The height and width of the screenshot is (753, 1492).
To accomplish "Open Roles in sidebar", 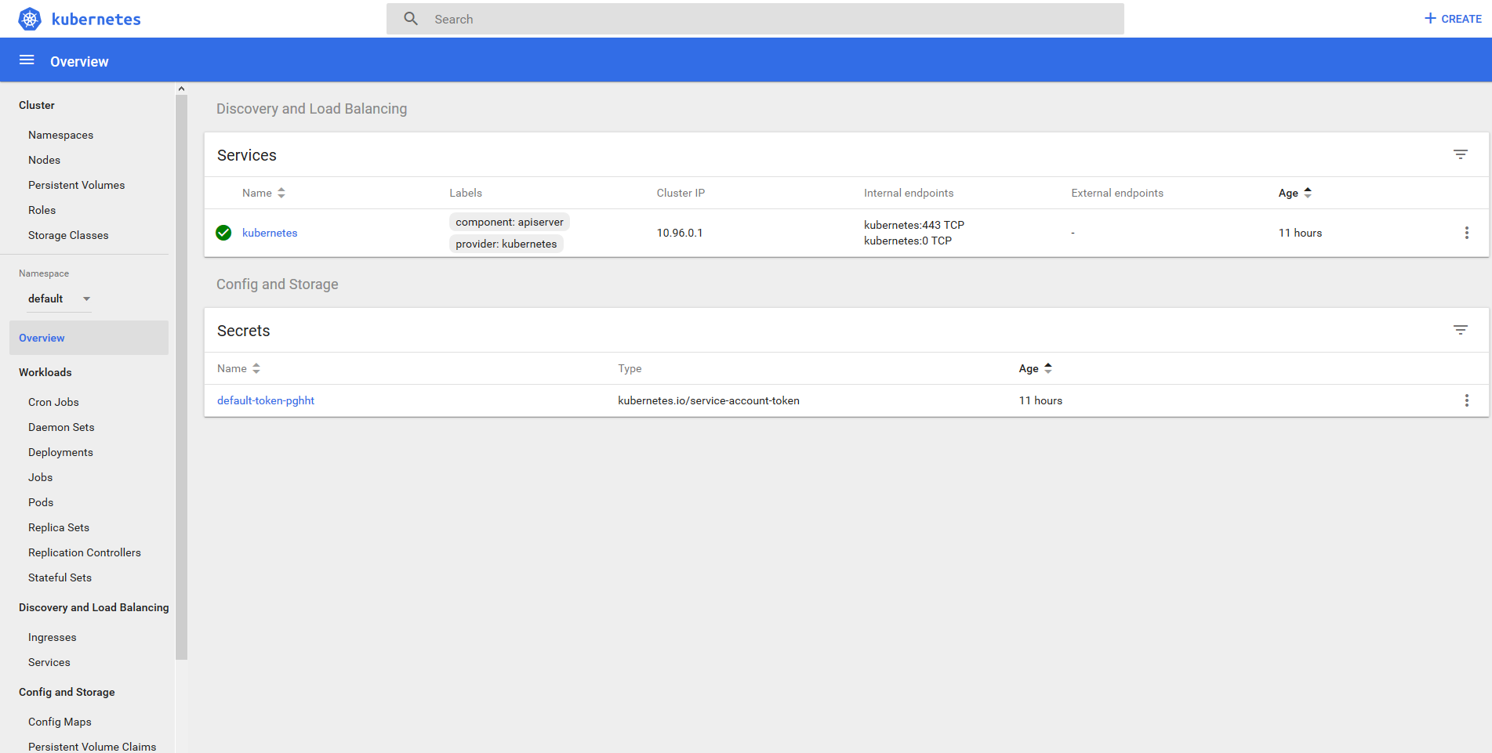I will pos(42,210).
